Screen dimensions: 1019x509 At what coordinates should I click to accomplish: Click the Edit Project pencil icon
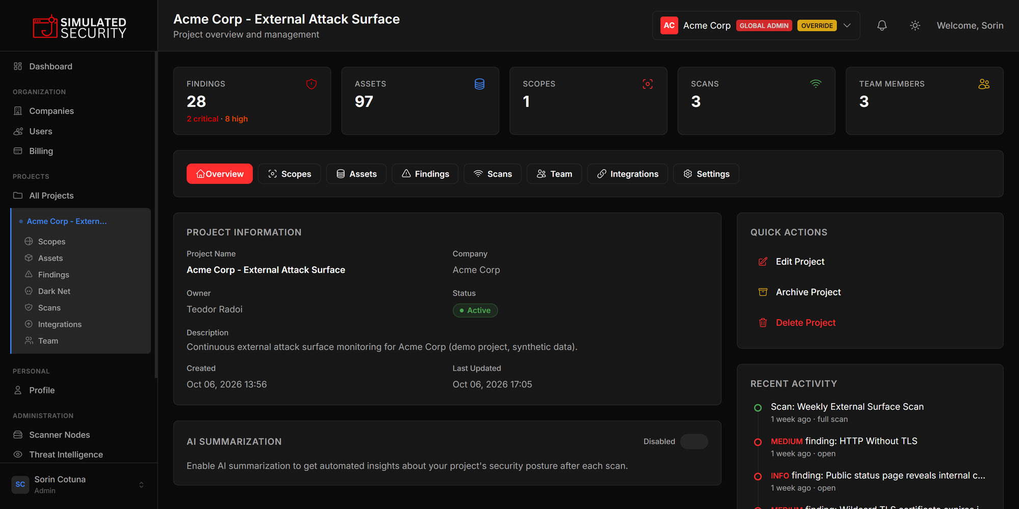763,262
